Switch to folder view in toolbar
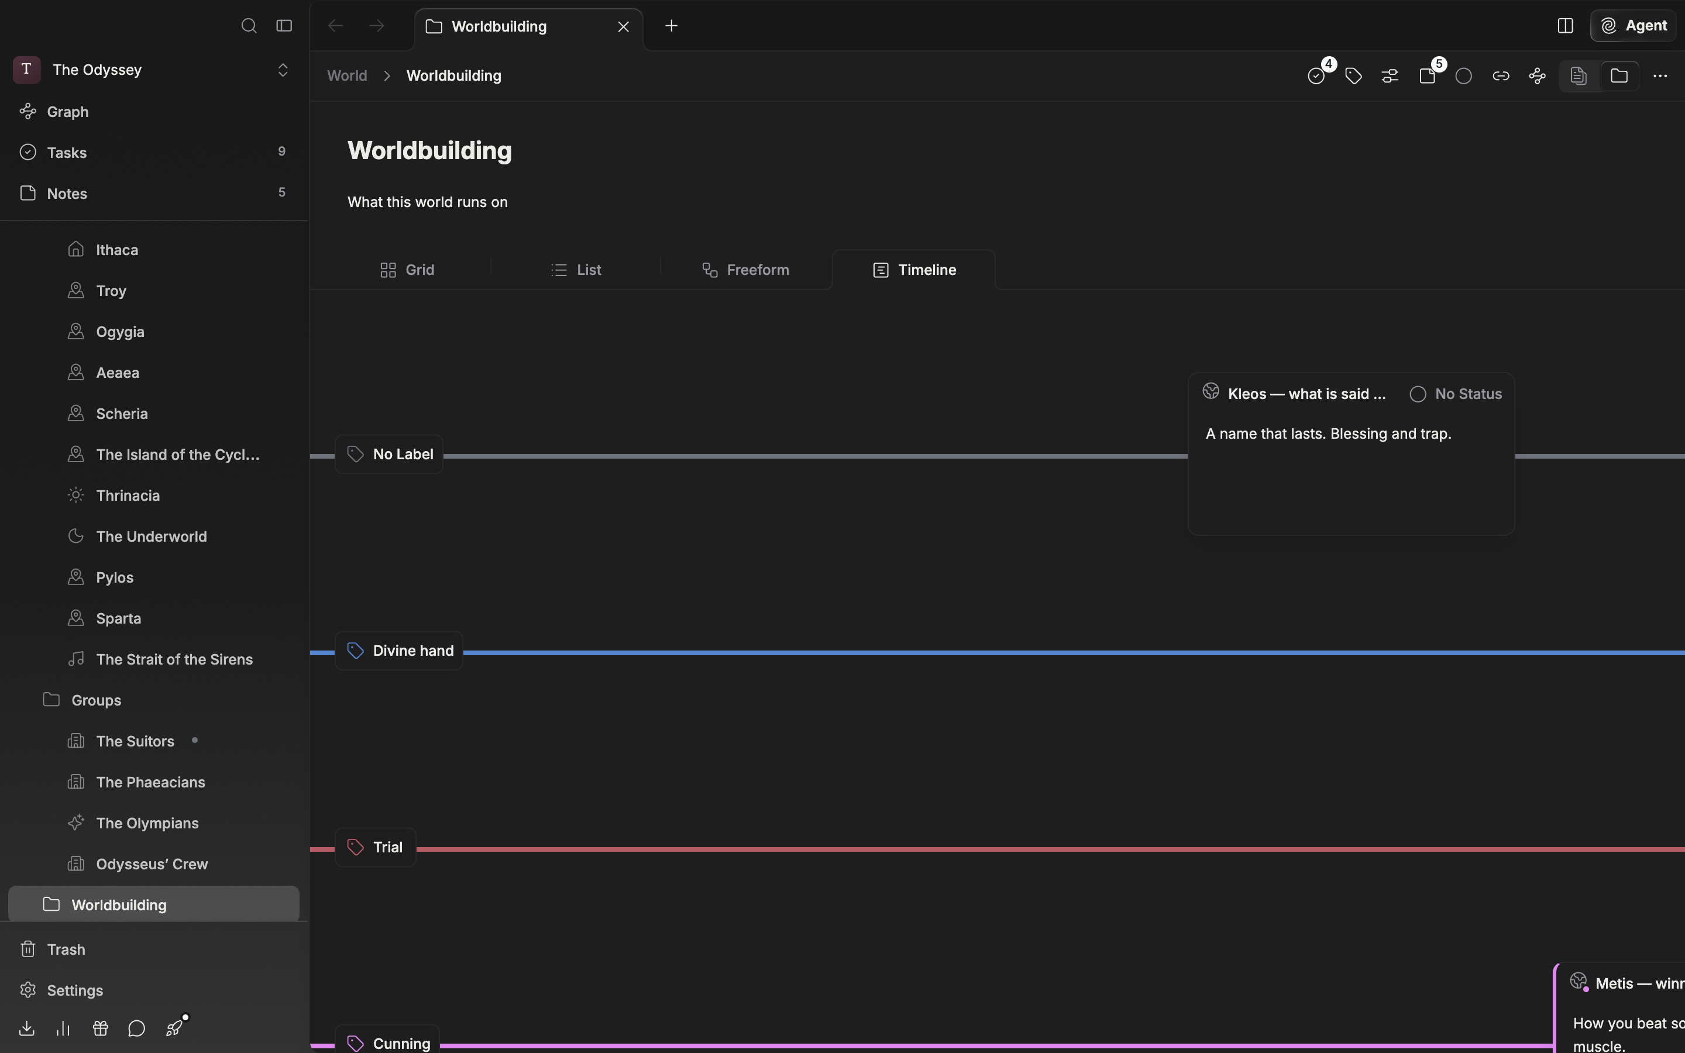The image size is (1685, 1053). pos(1619,76)
